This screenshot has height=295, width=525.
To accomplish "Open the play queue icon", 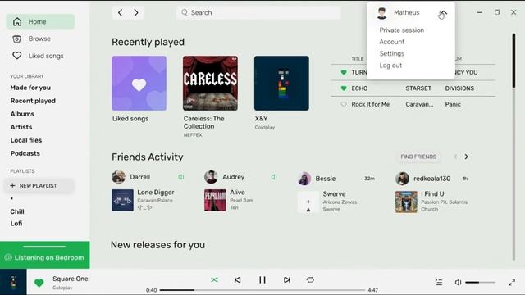I will [x=439, y=282].
